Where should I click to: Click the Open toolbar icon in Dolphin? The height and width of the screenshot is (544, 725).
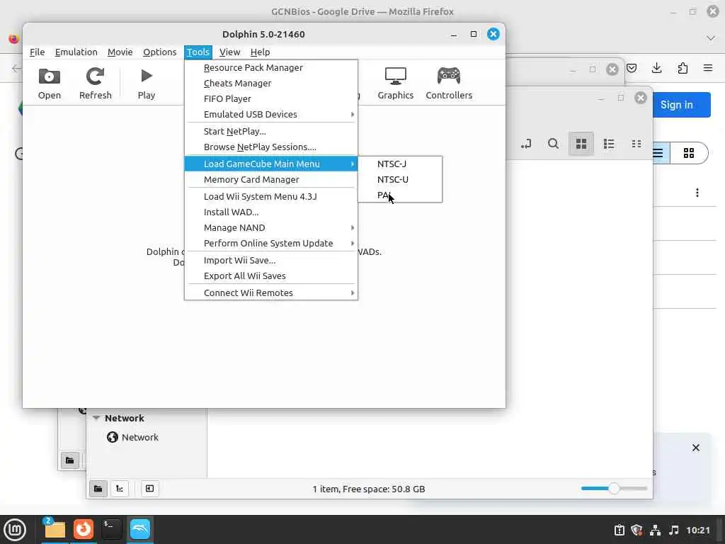[49, 84]
